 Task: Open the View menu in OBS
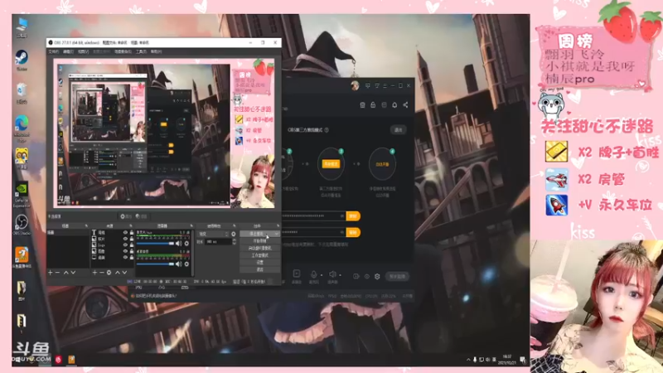pyautogui.click(x=84, y=51)
